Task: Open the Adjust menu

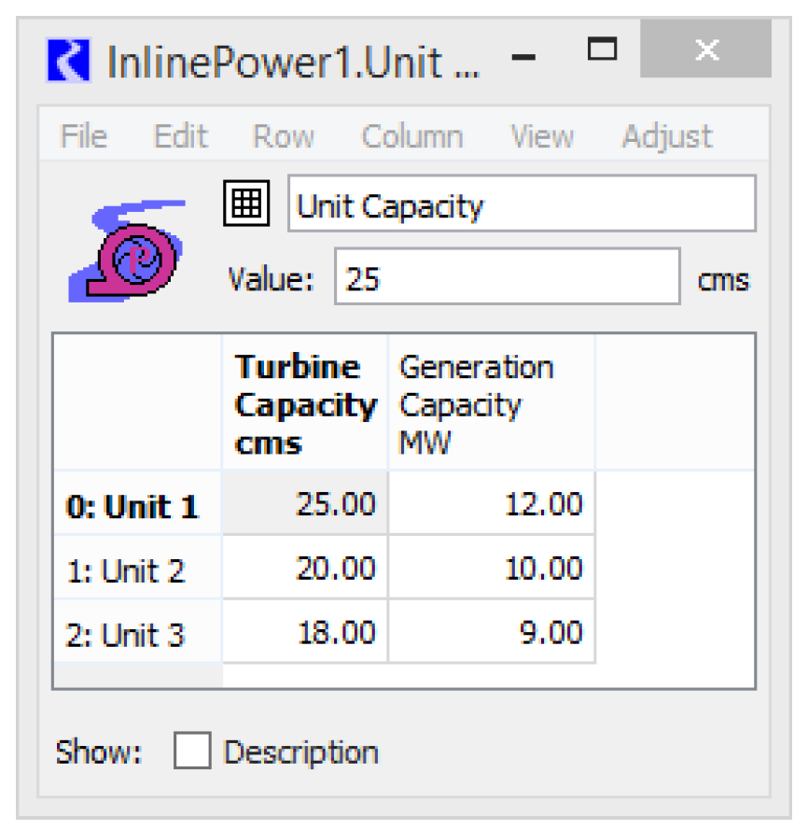Action: click(666, 136)
